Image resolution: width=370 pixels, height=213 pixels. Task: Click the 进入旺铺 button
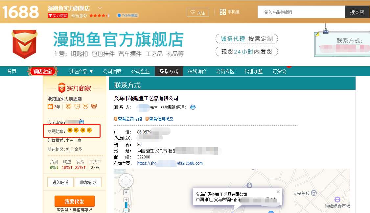[60, 182]
